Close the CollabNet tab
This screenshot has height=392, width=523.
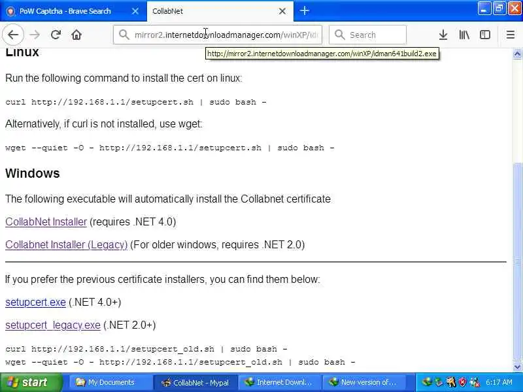point(282,11)
